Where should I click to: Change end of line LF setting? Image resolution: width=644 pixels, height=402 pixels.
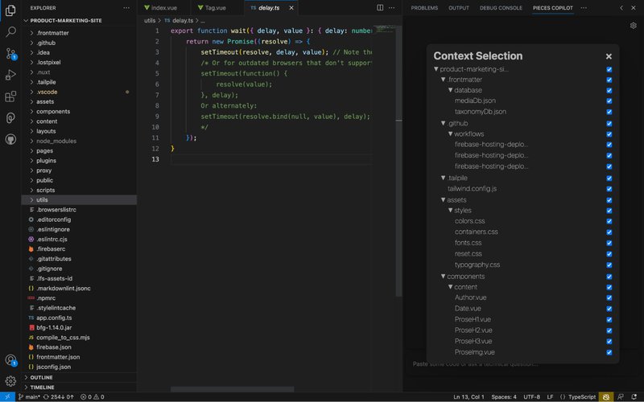pos(550,396)
